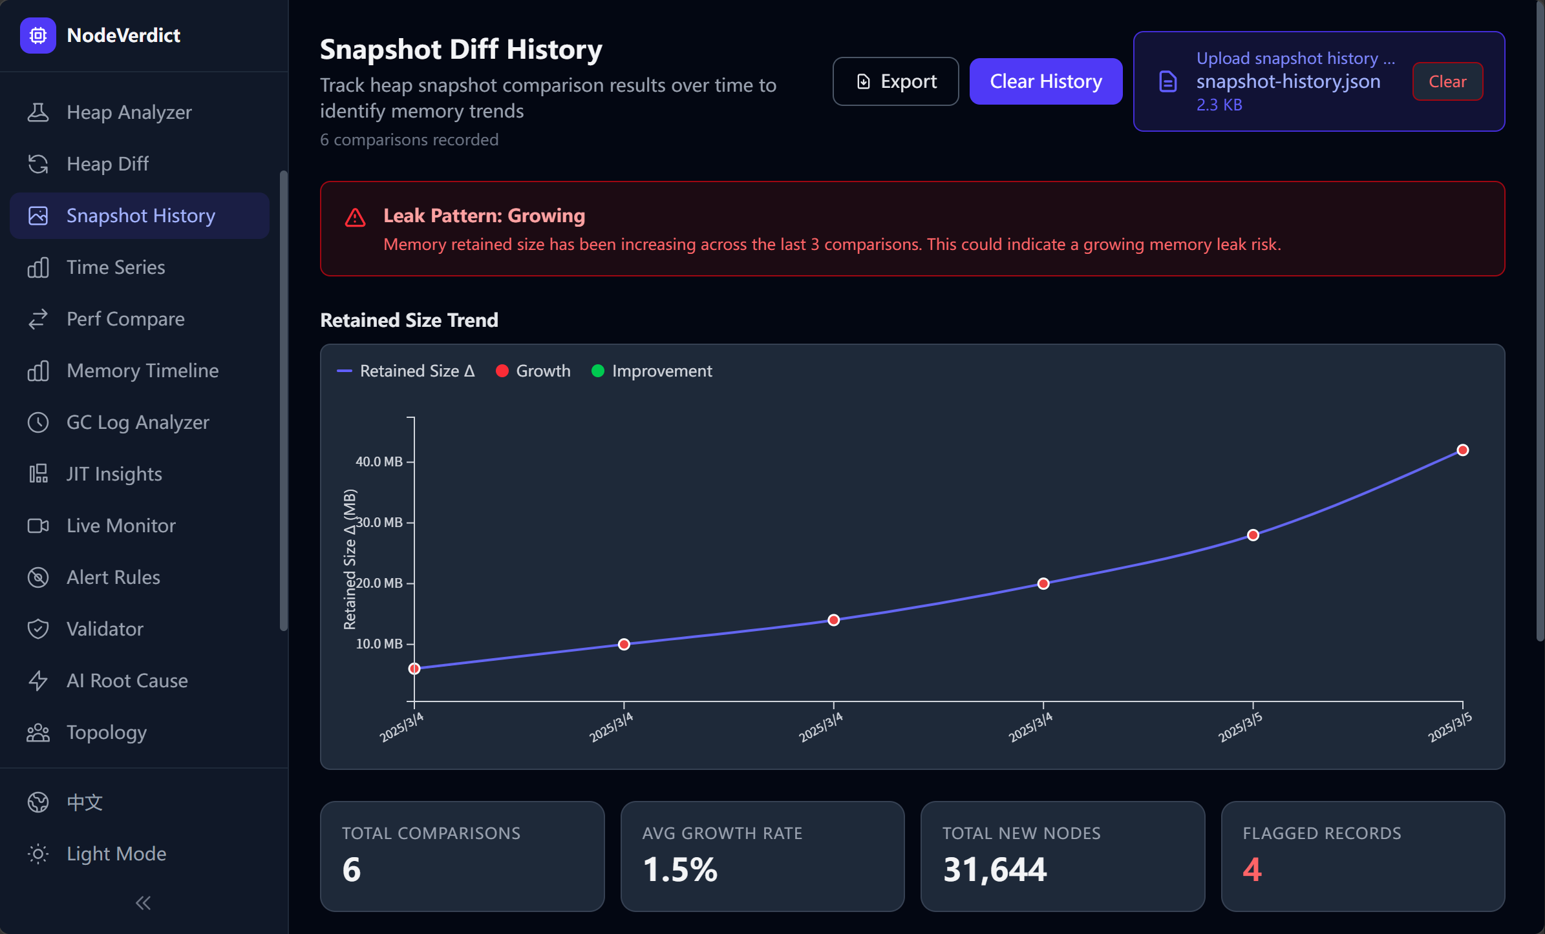The width and height of the screenshot is (1545, 934).
Task: Click the Time Series bar chart icon
Action: [38, 267]
